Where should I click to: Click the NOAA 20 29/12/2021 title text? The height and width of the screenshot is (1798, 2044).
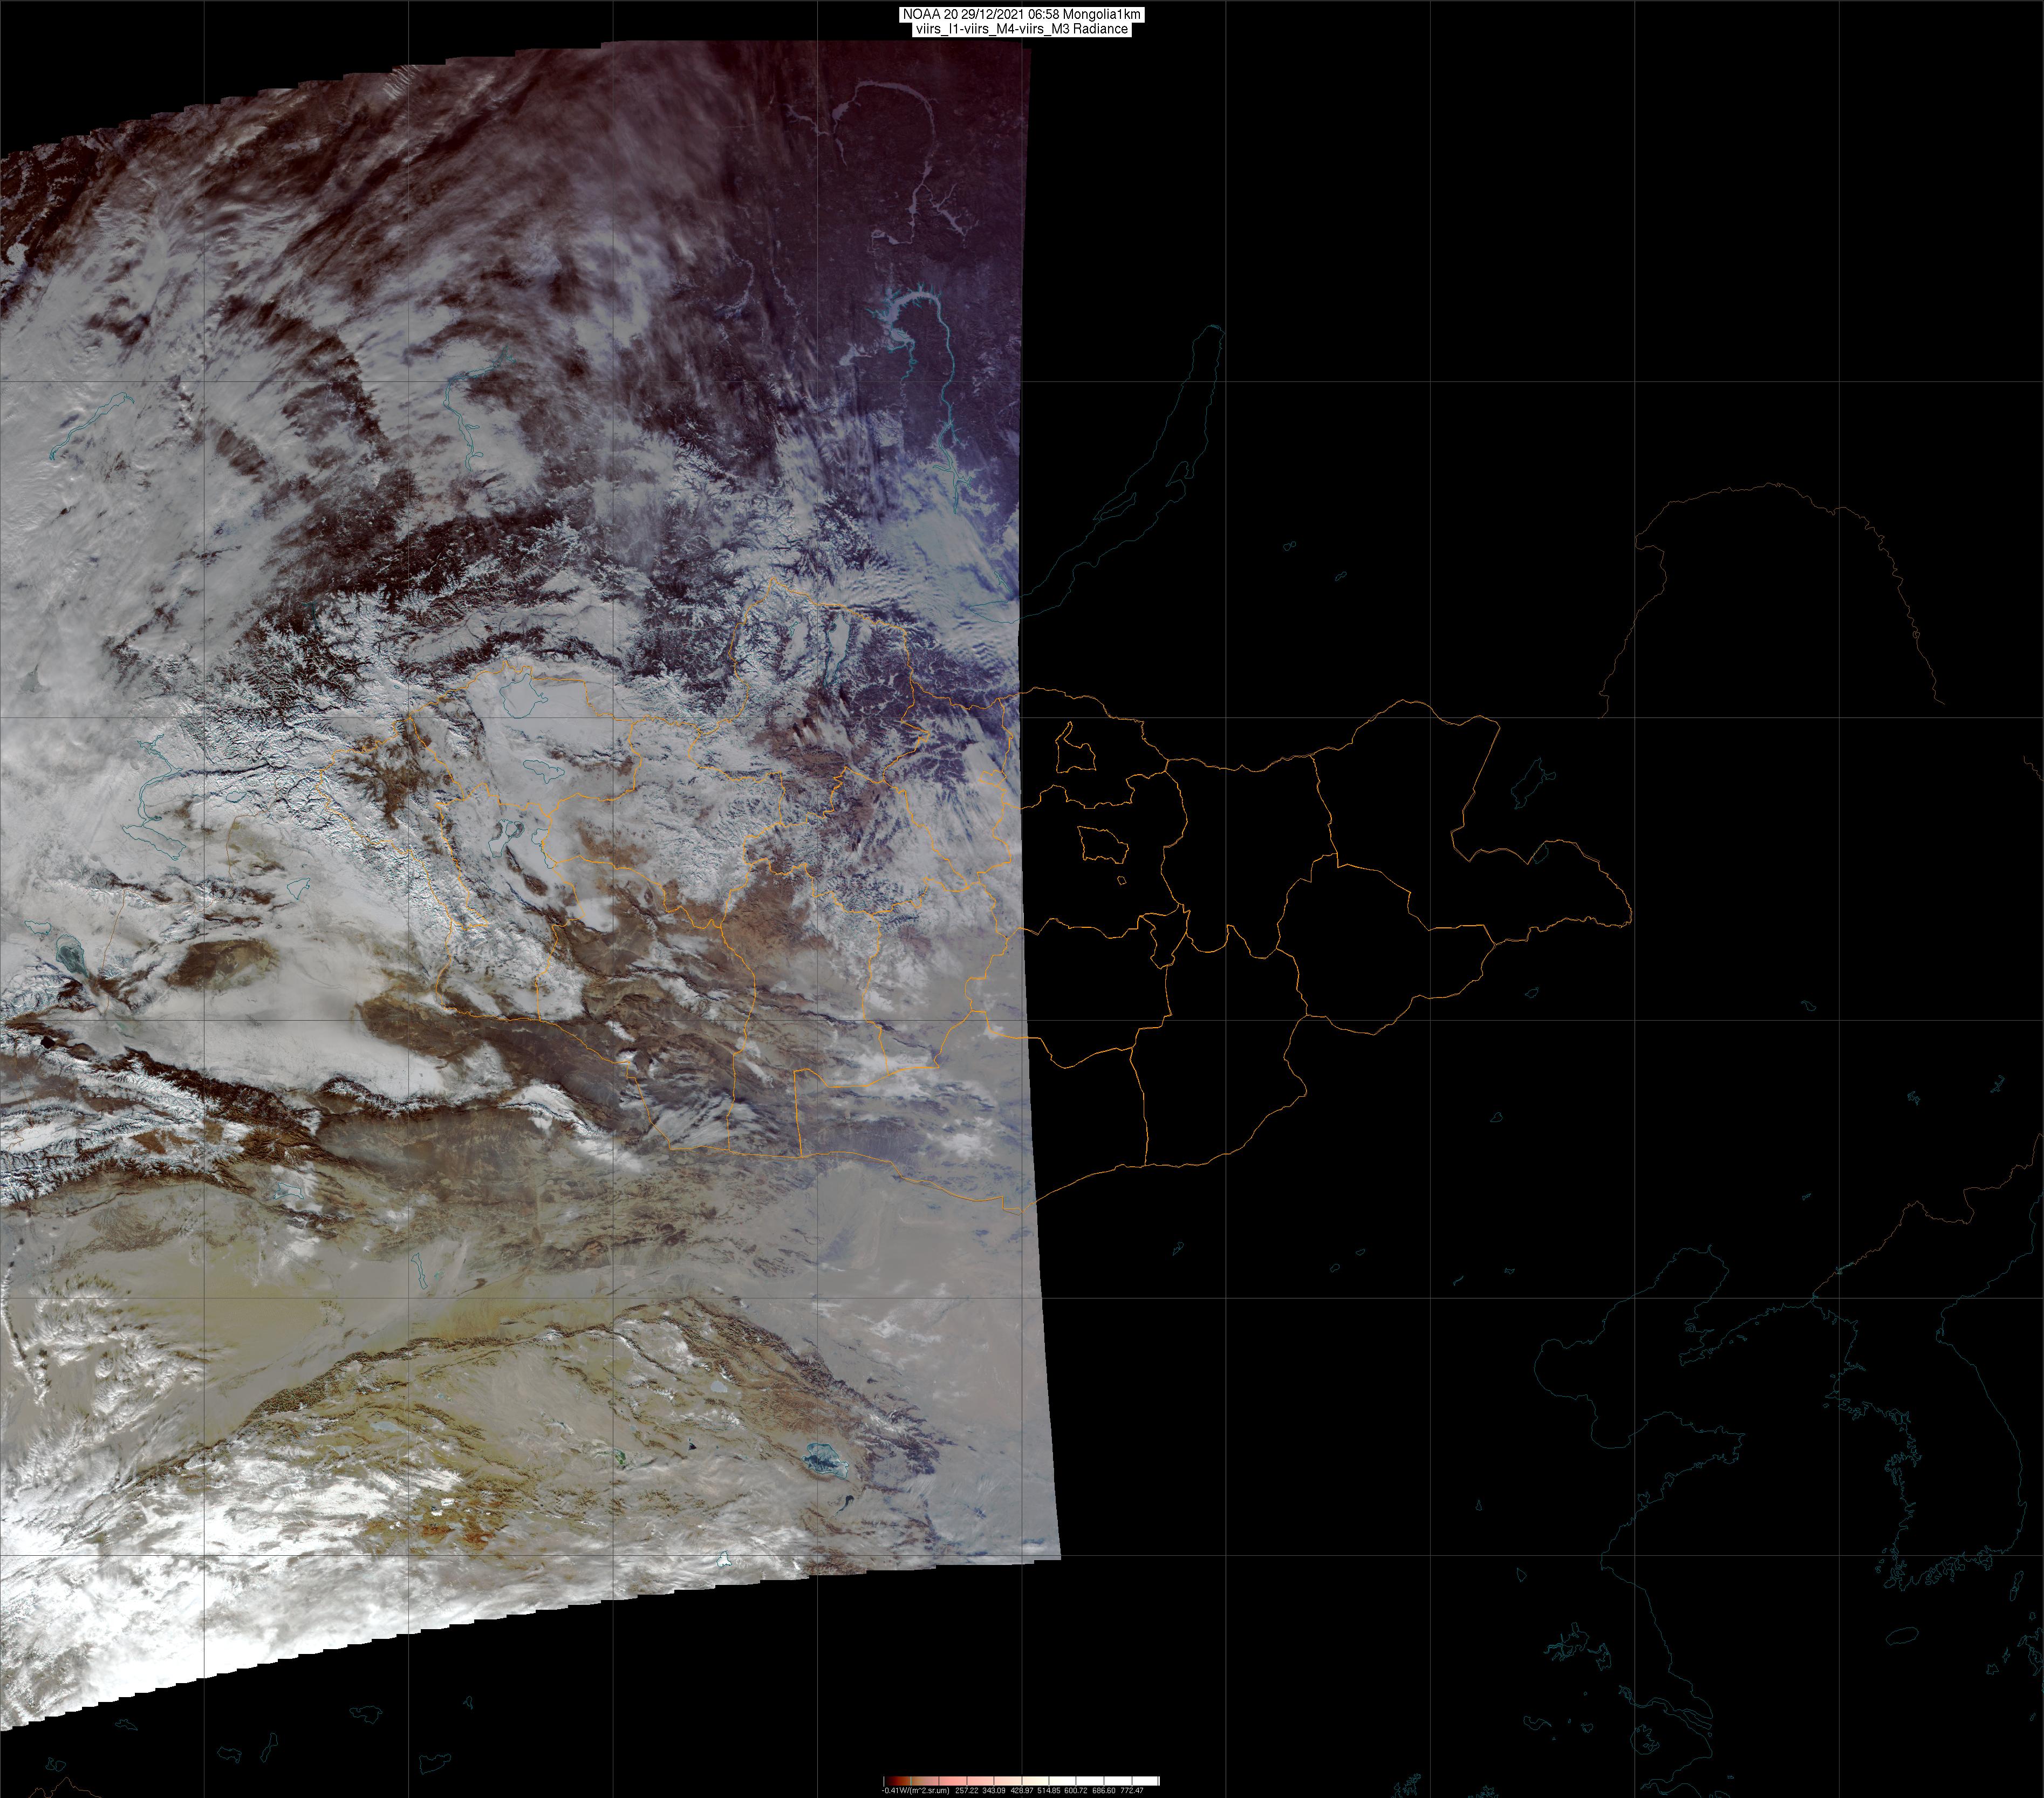tap(1021, 14)
